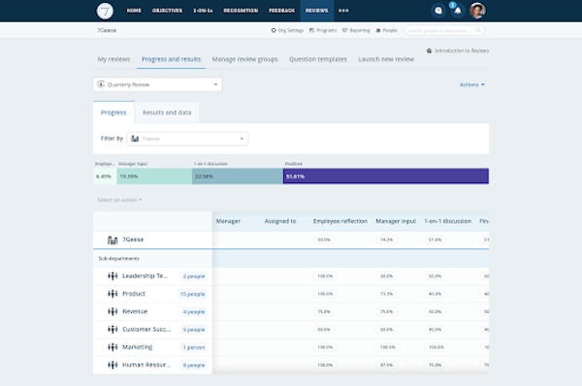Focus the search people or objectives field
Image resolution: width=582 pixels, height=386 pixels.
pyautogui.click(x=444, y=30)
